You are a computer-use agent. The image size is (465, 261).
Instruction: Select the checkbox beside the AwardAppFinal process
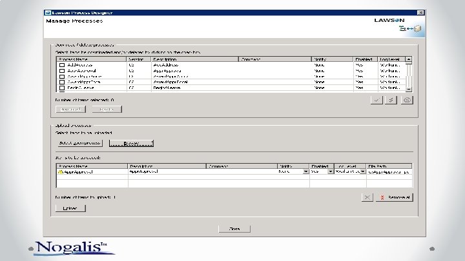(x=62, y=82)
